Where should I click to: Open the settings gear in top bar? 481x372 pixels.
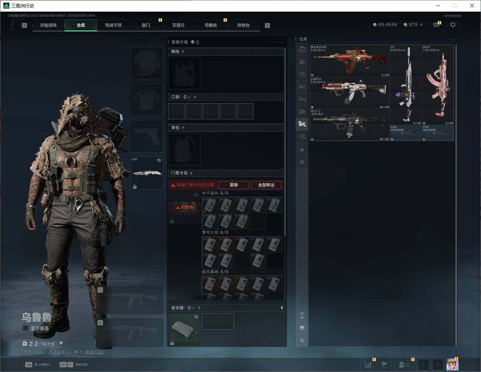pos(453,25)
